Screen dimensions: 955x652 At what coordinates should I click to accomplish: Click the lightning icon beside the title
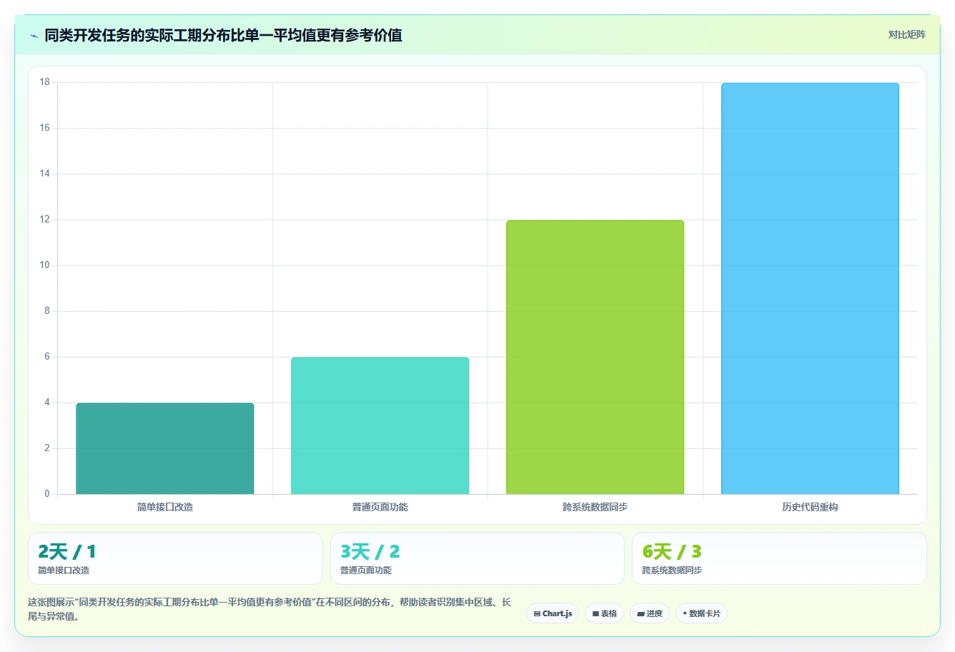34,36
